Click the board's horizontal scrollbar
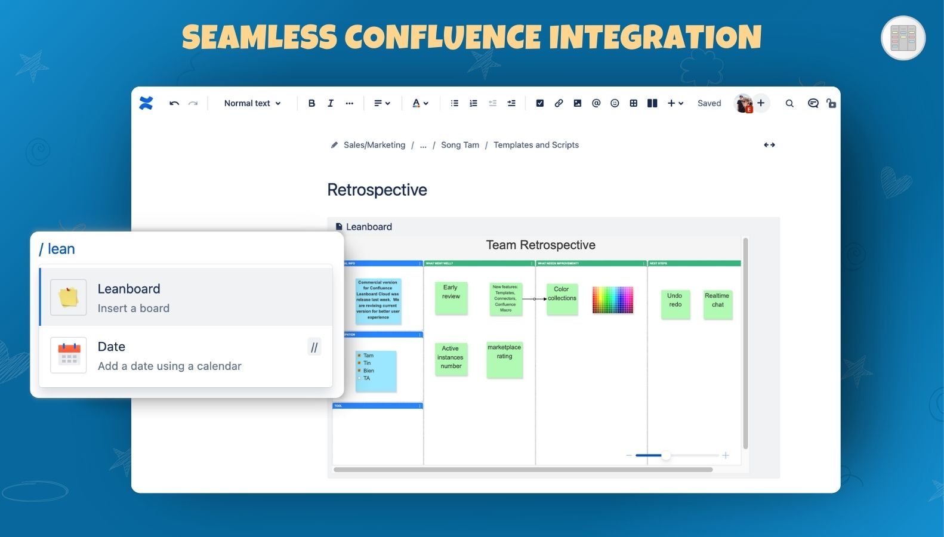 tap(523, 470)
